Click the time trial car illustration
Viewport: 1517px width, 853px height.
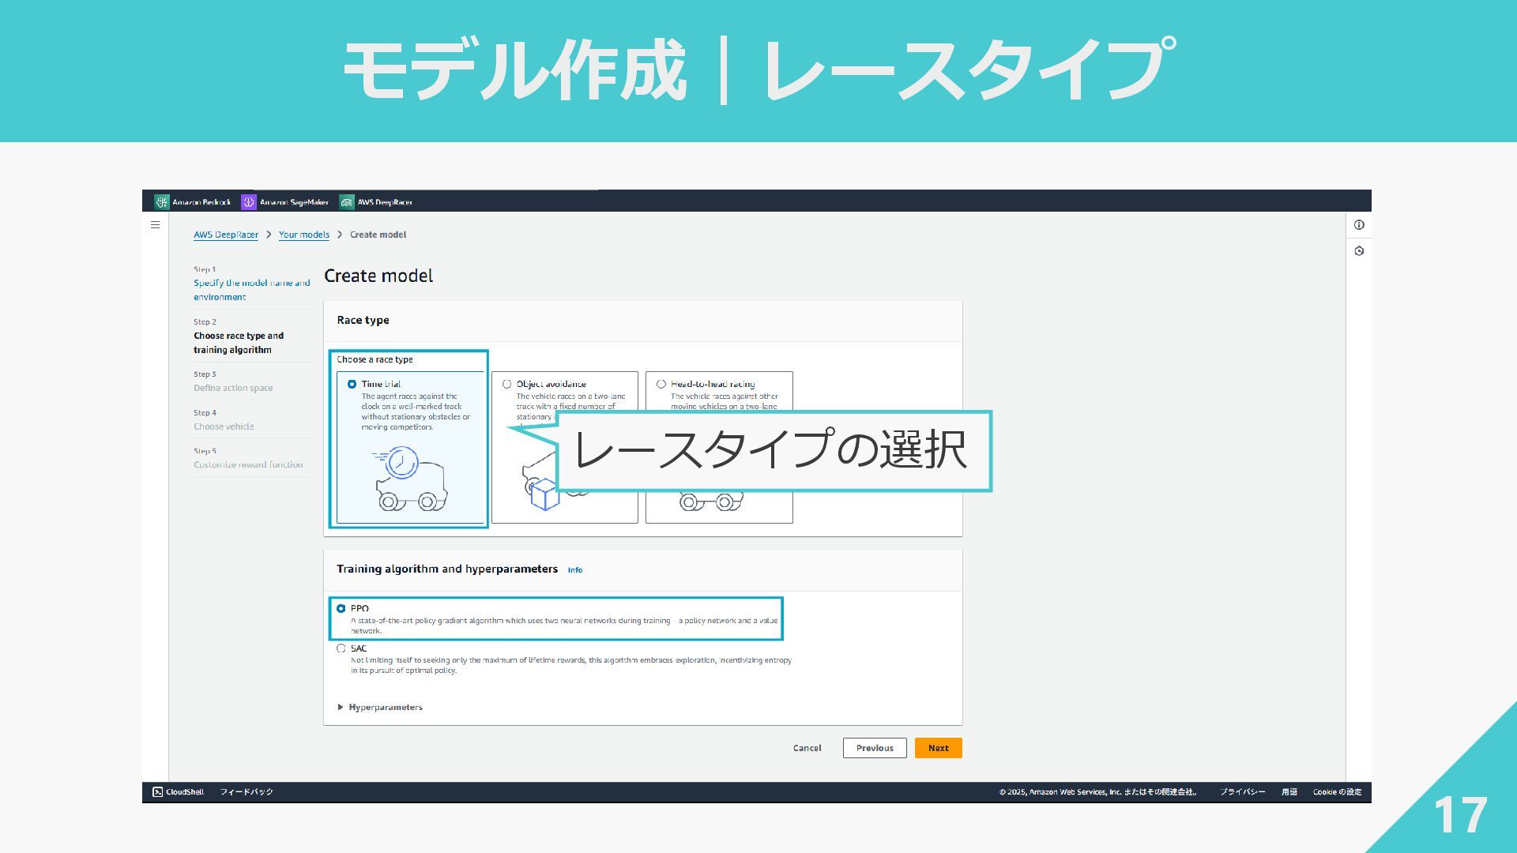[409, 479]
